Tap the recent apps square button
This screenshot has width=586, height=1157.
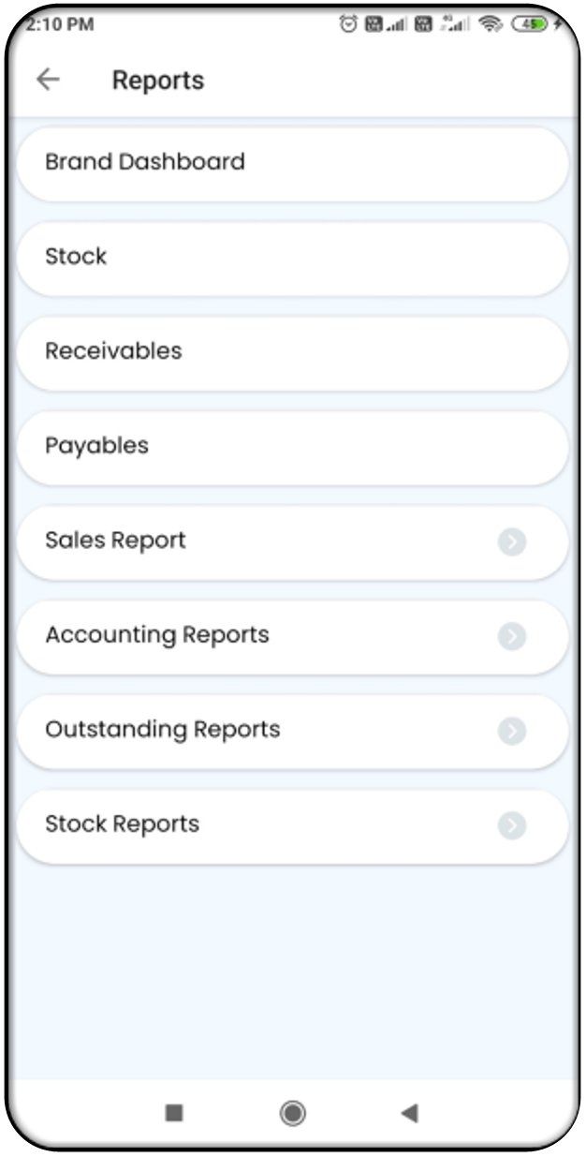click(x=174, y=1112)
